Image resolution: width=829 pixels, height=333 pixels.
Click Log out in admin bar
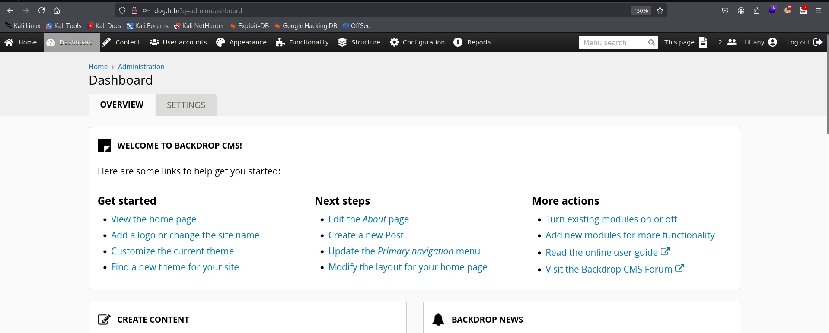[x=804, y=42]
